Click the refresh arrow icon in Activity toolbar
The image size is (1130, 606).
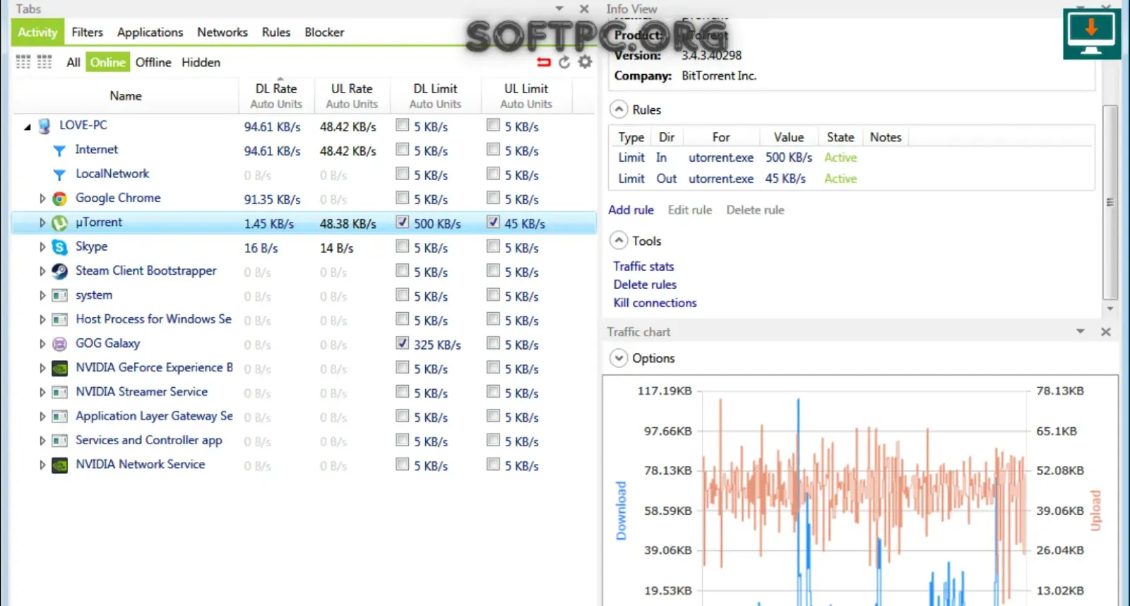[564, 62]
